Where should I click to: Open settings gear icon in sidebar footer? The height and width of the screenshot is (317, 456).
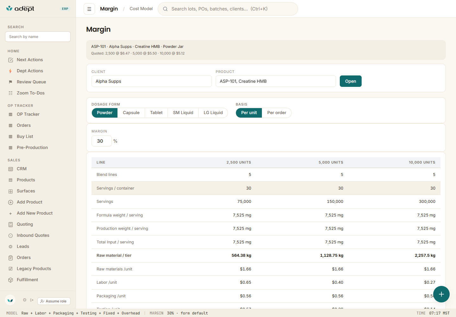pyautogui.click(x=25, y=300)
